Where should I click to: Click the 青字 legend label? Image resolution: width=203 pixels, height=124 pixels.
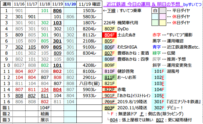click(x=157, y=47)
